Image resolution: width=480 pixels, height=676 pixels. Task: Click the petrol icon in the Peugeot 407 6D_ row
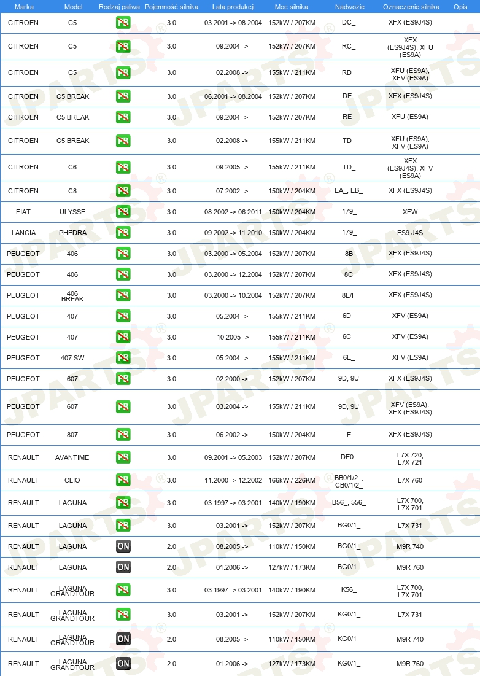(x=123, y=316)
